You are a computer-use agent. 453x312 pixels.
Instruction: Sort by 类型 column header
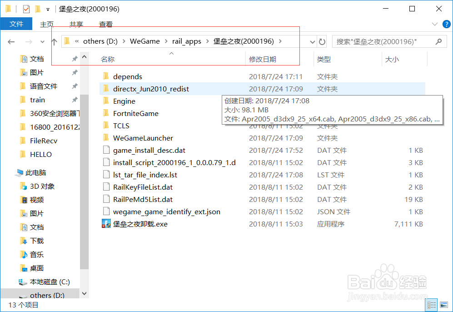pos(324,59)
